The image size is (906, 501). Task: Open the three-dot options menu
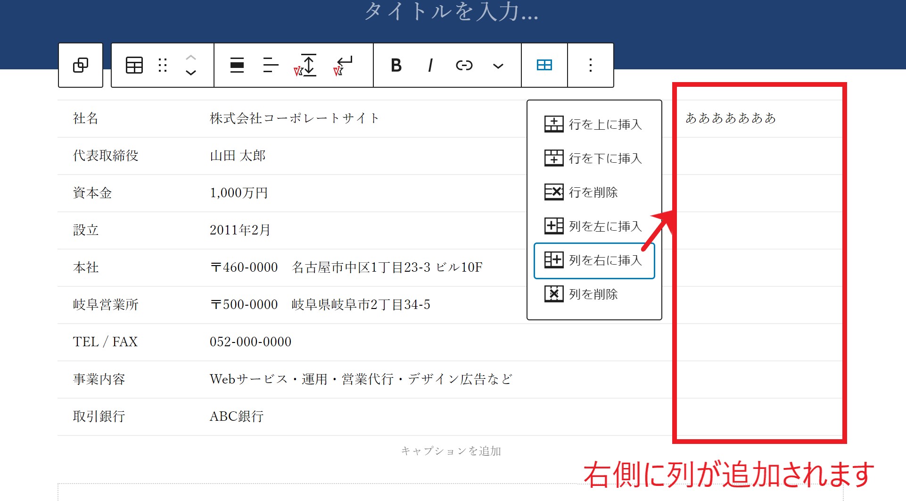tap(590, 65)
